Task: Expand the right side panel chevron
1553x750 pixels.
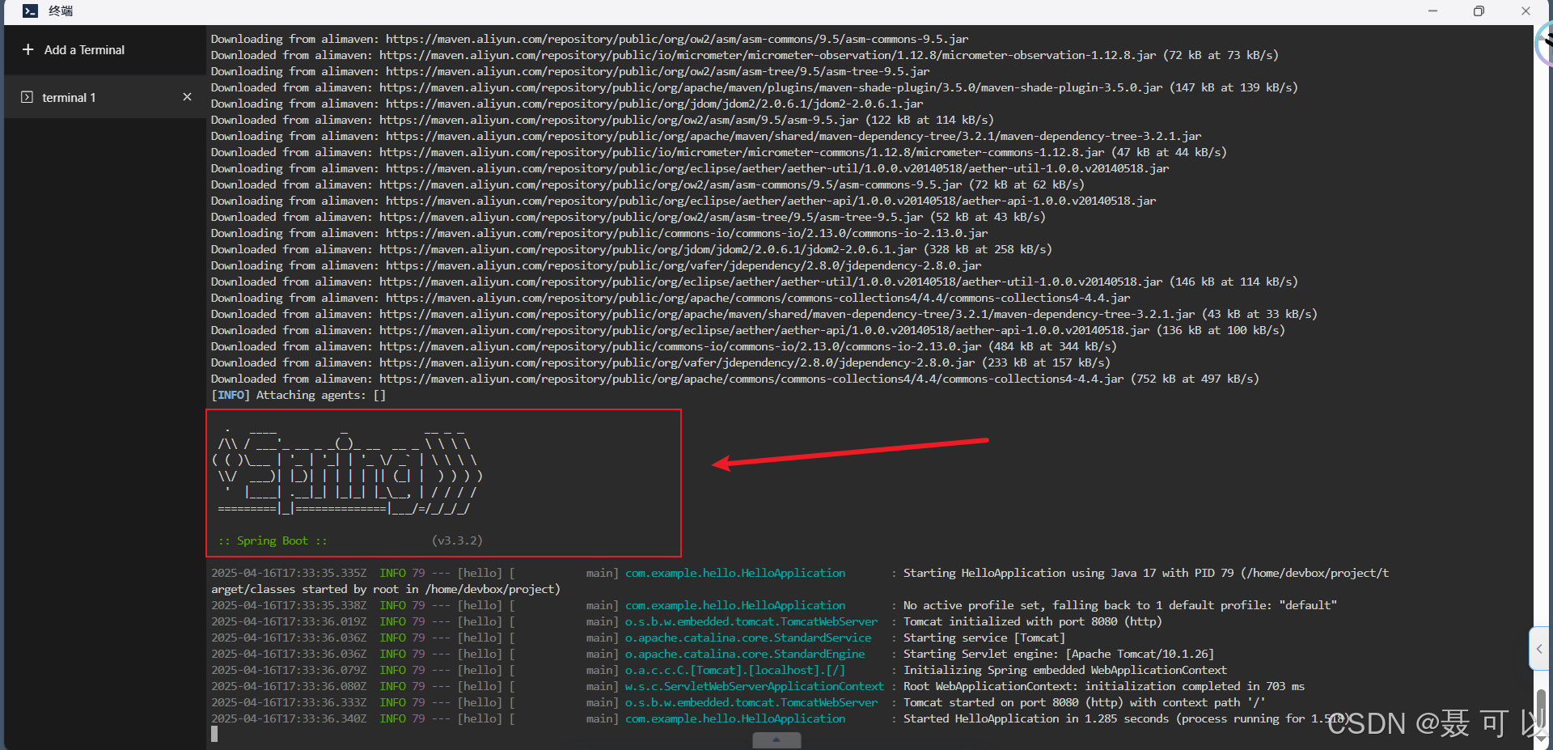Action: click(1539, 648)
